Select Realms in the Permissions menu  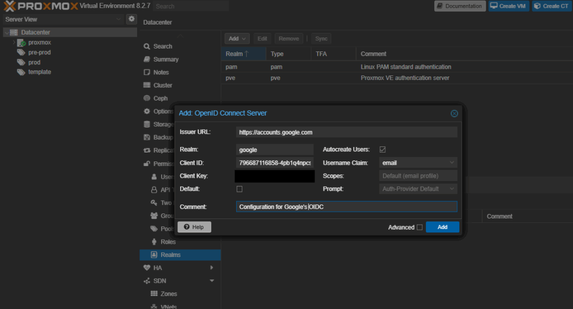[x=170, y=255]
